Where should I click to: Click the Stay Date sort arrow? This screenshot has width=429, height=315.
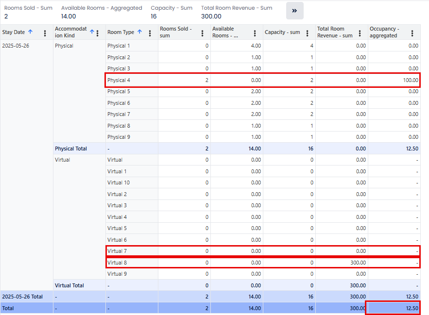[x=30, y=32]
